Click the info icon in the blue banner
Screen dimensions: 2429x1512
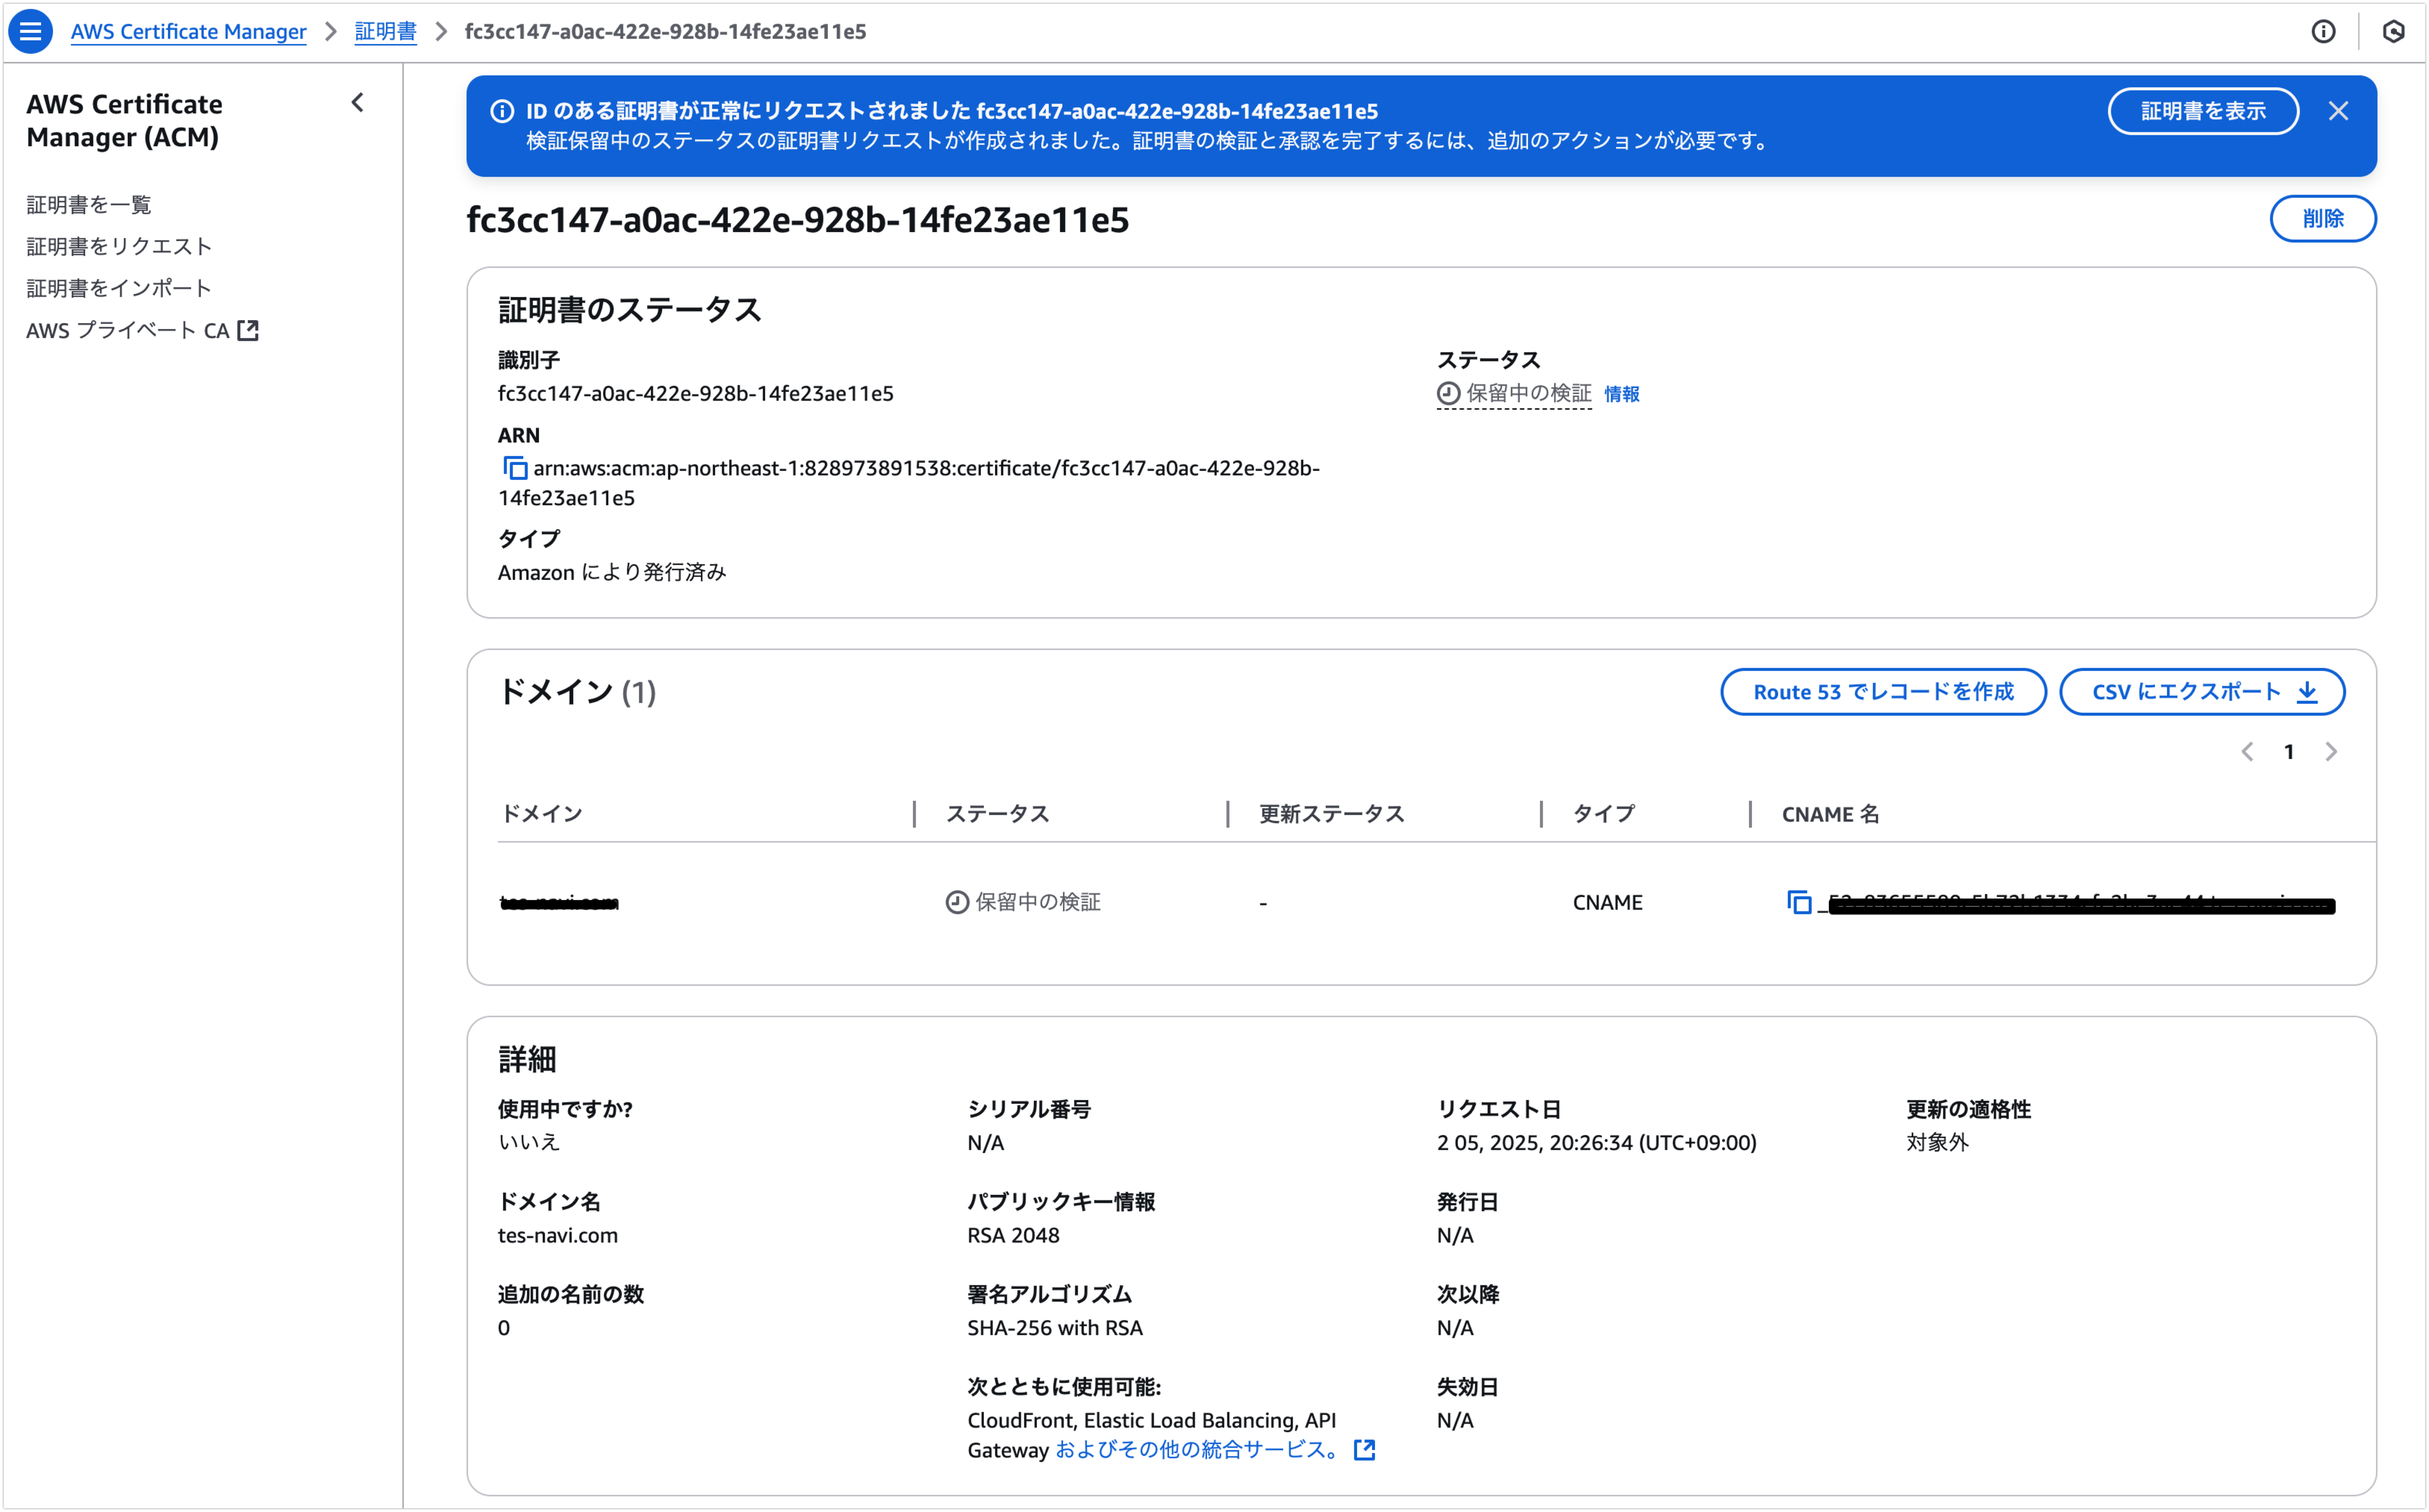coord(502,111)
